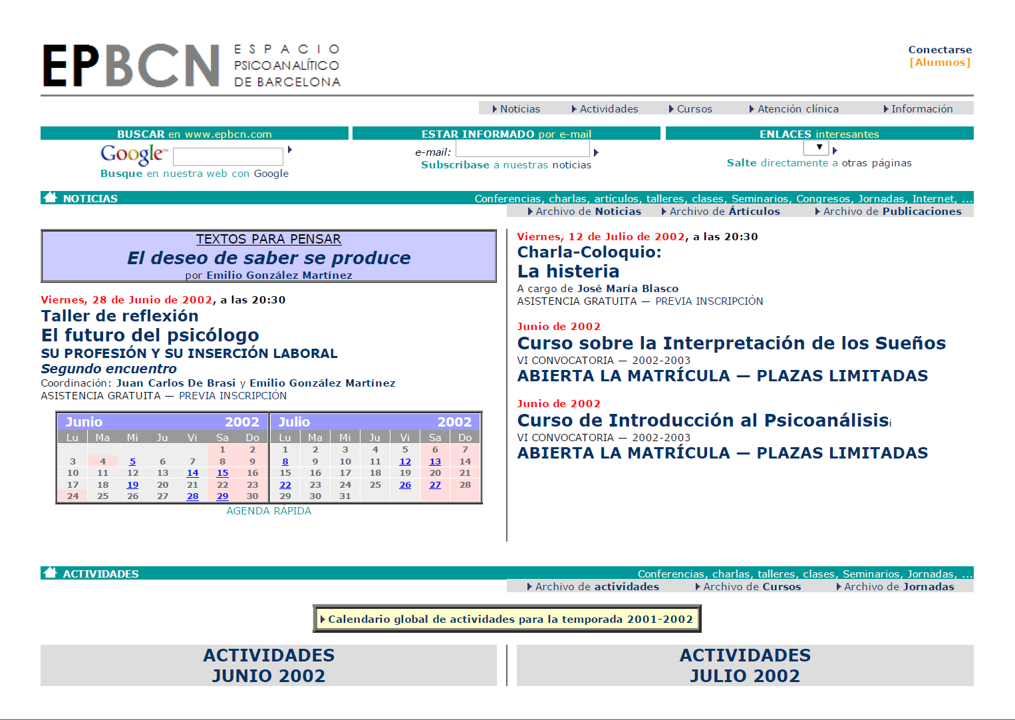Click the house icon beside NOTICIAS
Screen dimensions: 1015x720
pos(50,197)
